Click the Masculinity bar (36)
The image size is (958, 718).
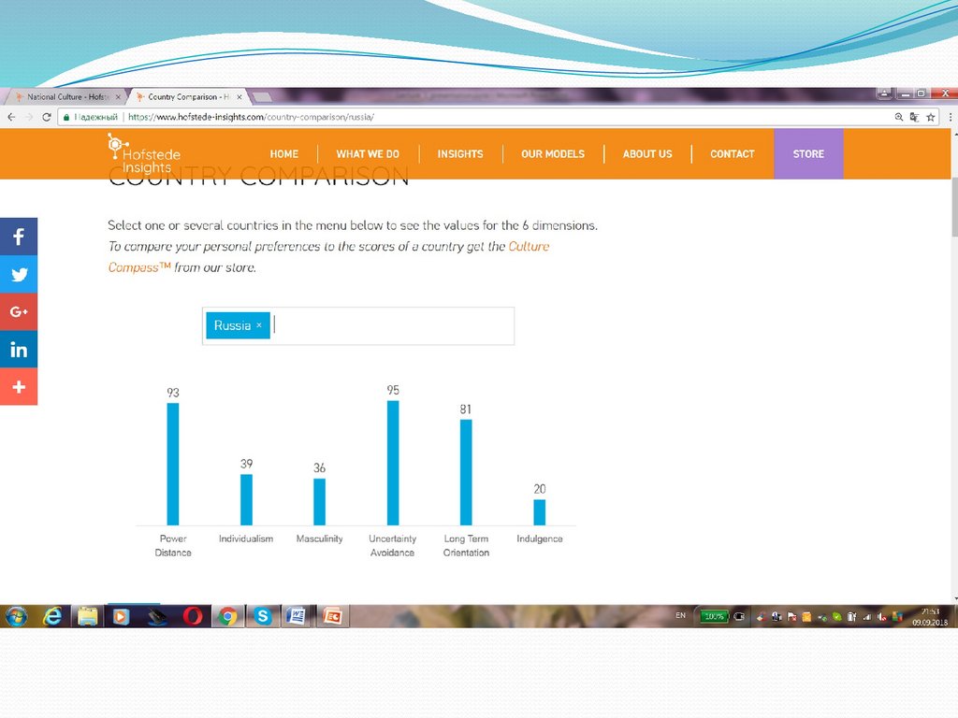(x=320, y=502)
